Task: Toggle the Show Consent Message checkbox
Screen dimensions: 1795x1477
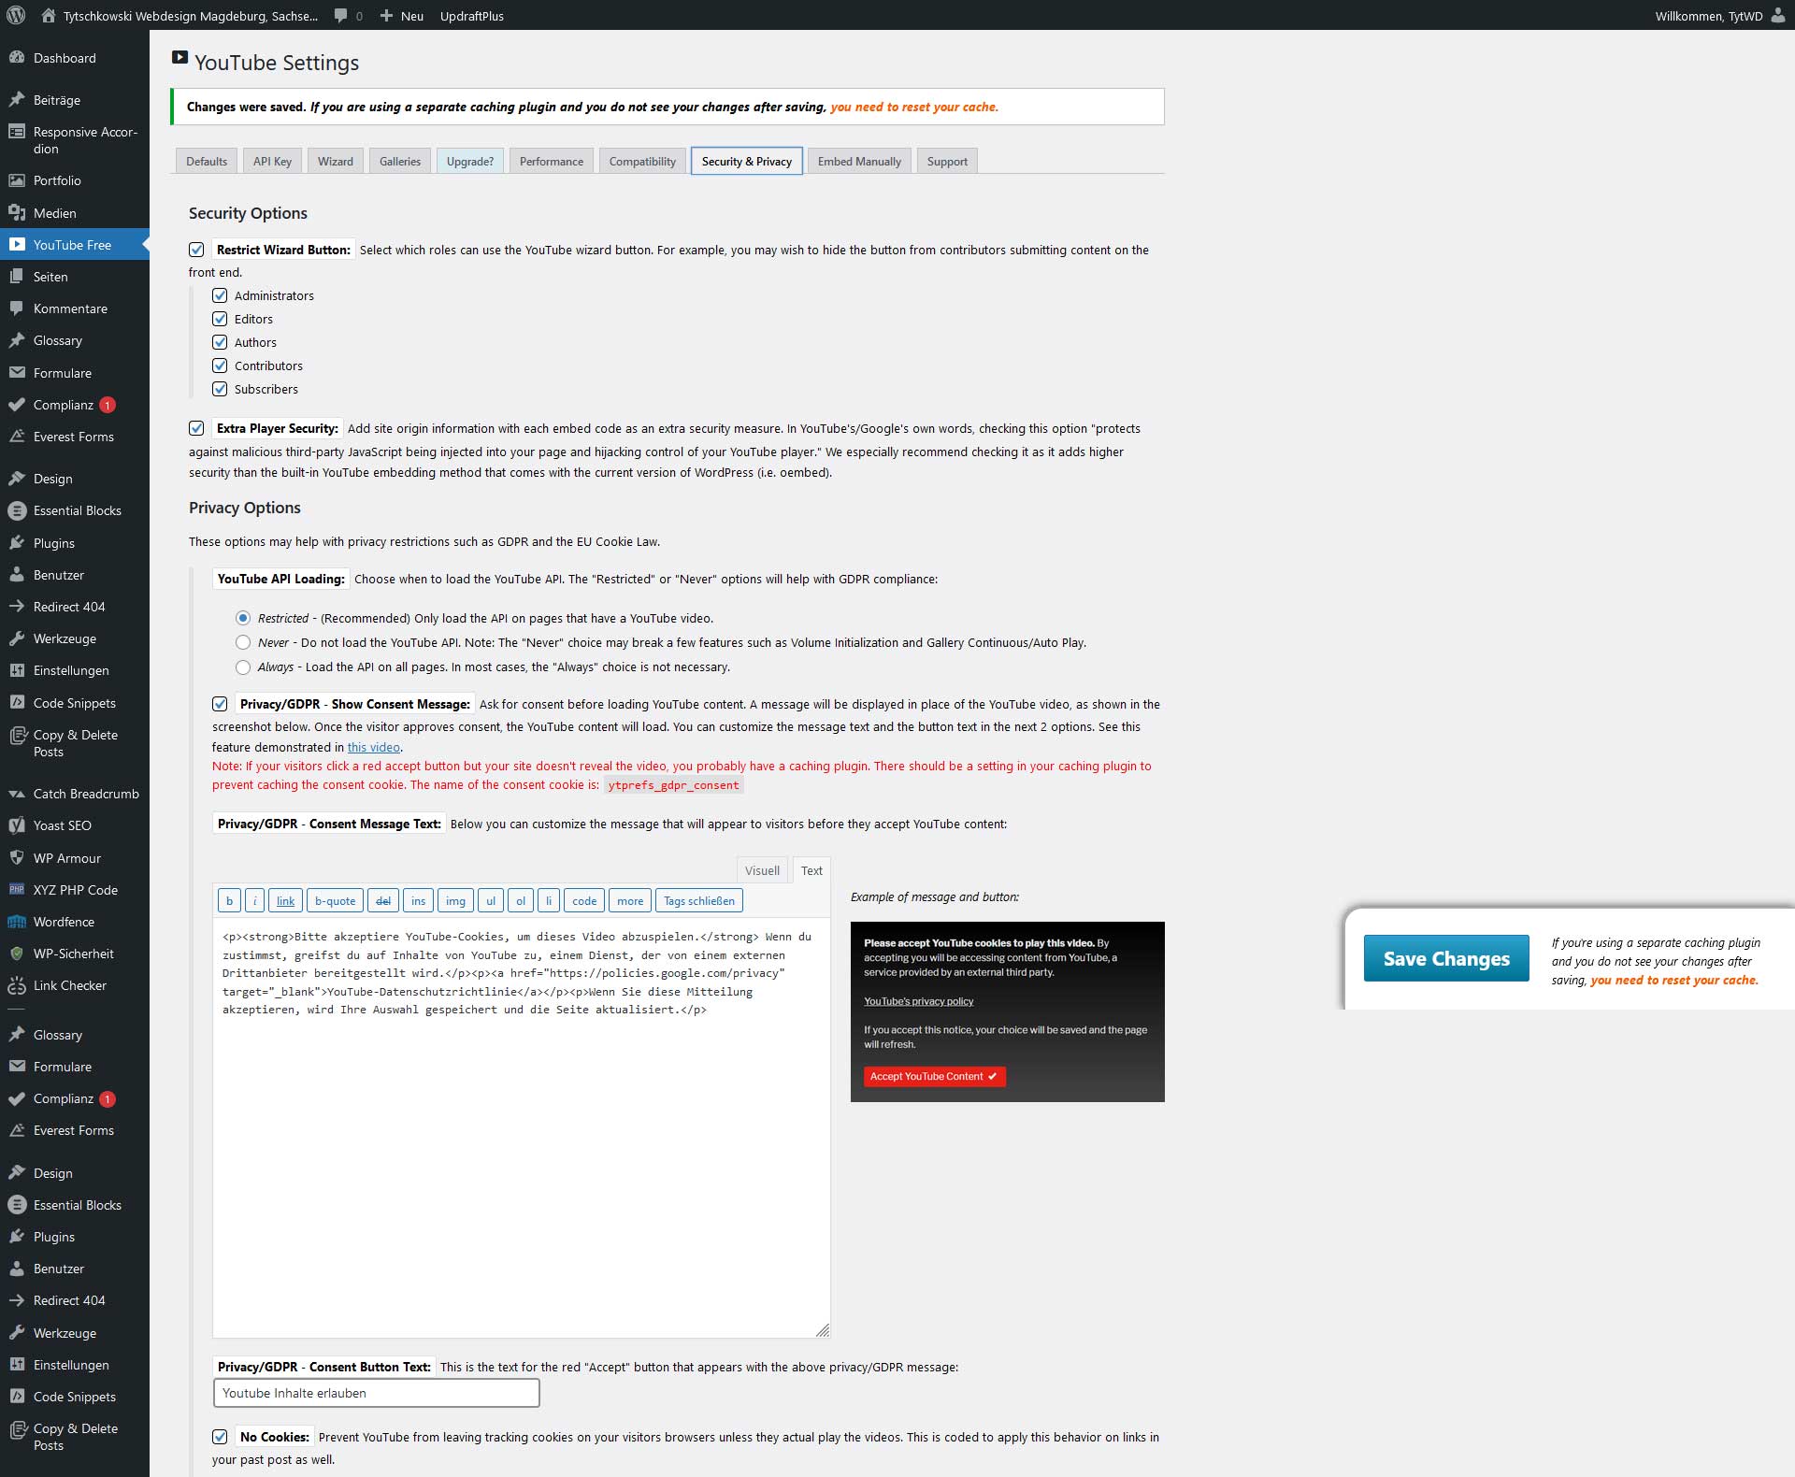Action: click(x=220, y=704)
